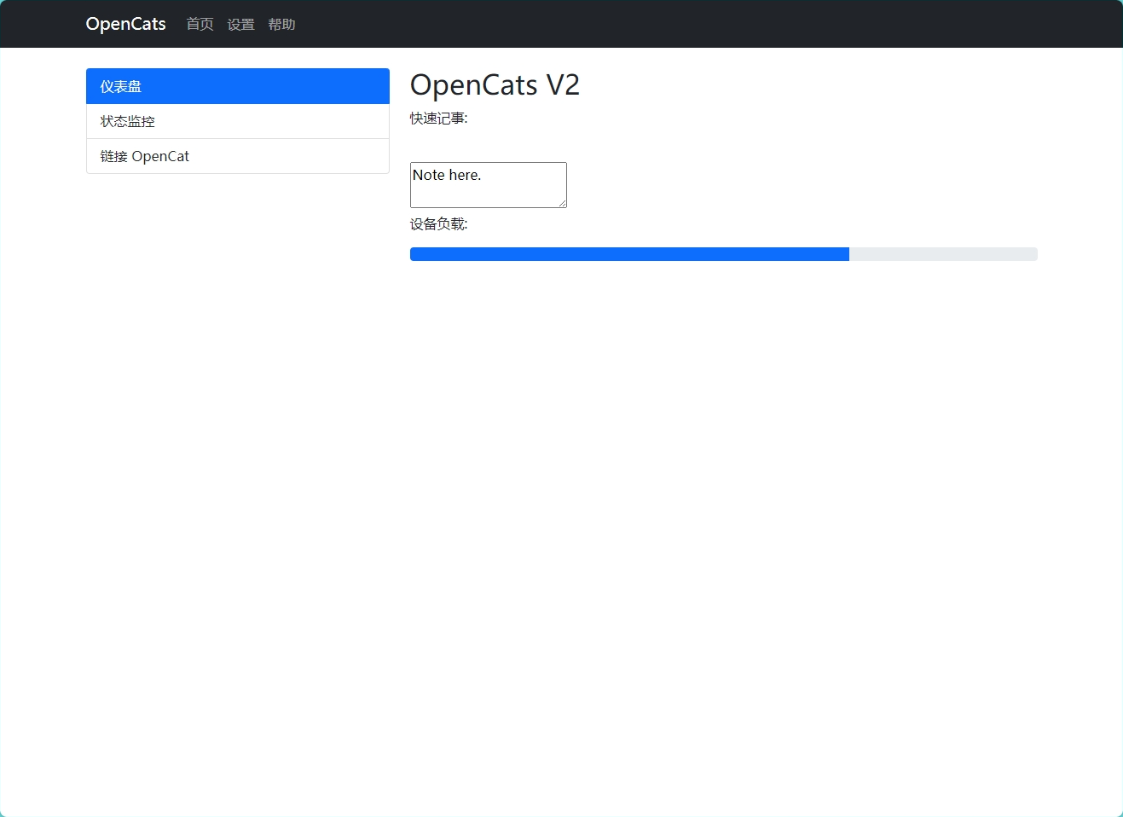Go to 首页 in the navbar

pos(200,24)
